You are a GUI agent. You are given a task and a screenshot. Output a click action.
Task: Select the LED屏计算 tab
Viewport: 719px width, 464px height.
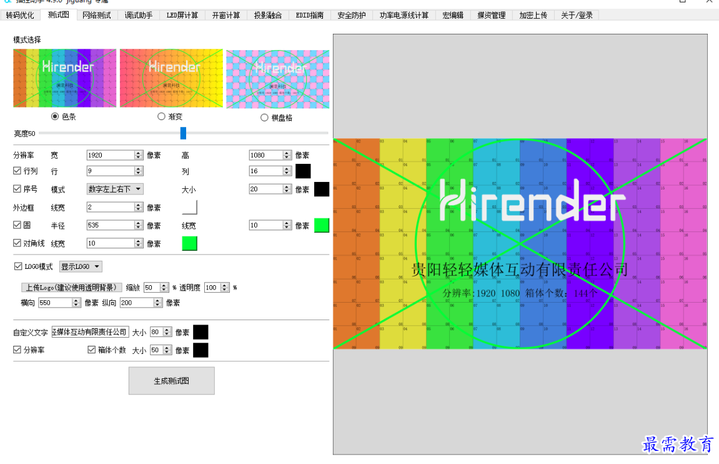point(182,15)
